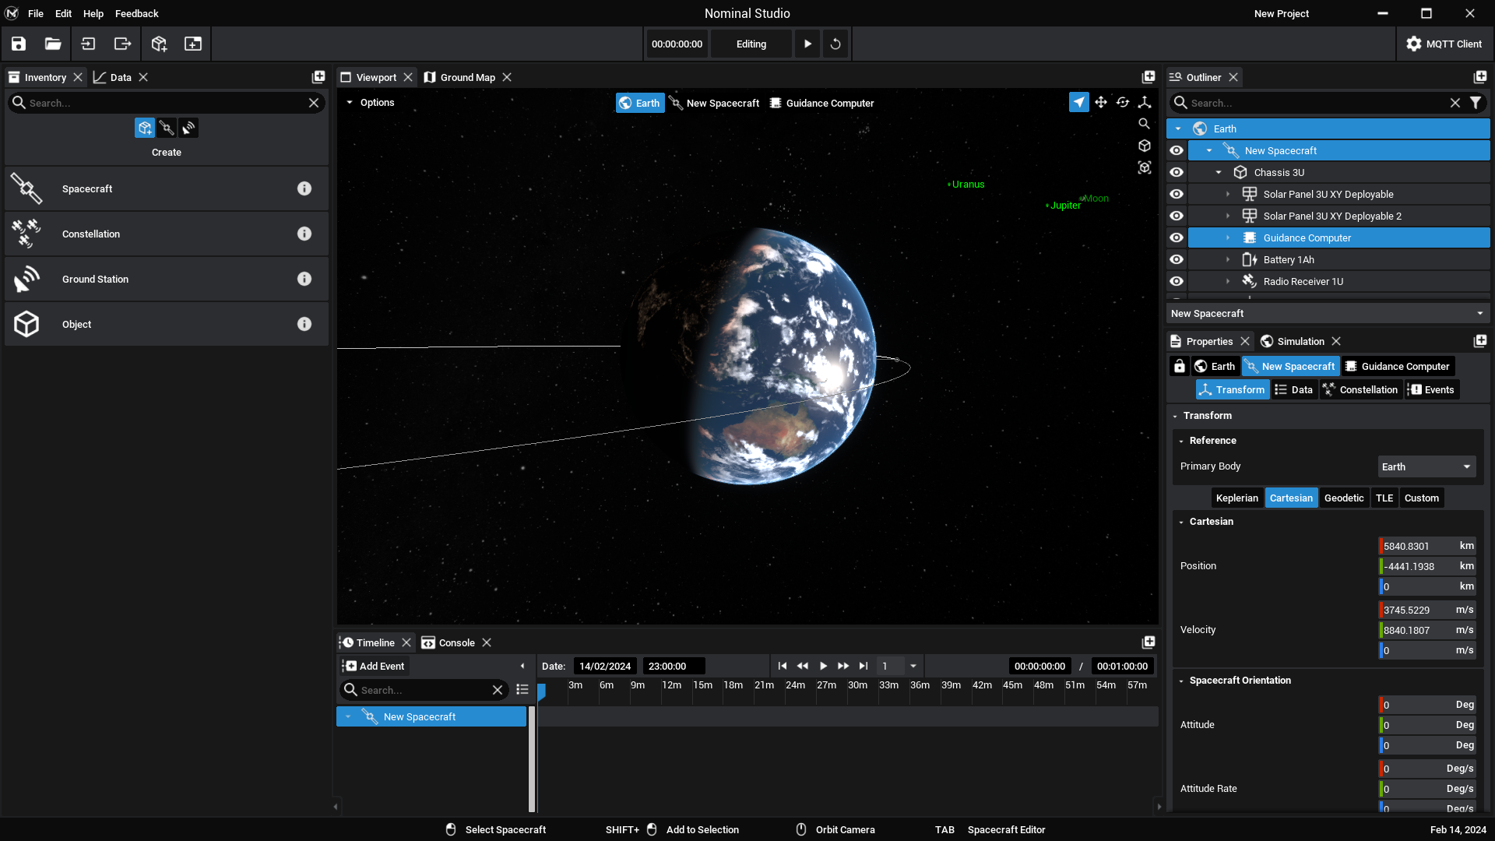Viewport: 1495px width, 841px height.
Task: Click the add-panel icon in the top toolbar
Action: [x=193, y=44]
